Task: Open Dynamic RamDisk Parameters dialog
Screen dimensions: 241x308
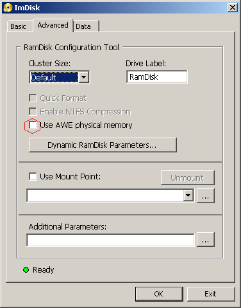Action: [x=103, y=145]
